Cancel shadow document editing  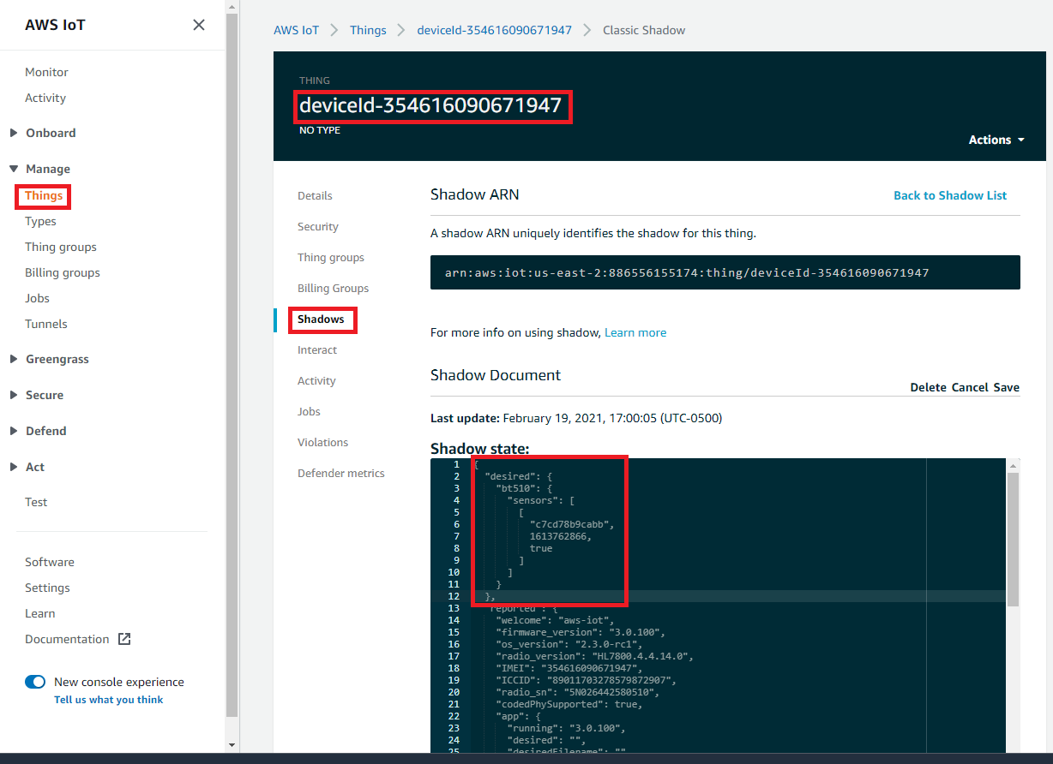coord(970,387)
